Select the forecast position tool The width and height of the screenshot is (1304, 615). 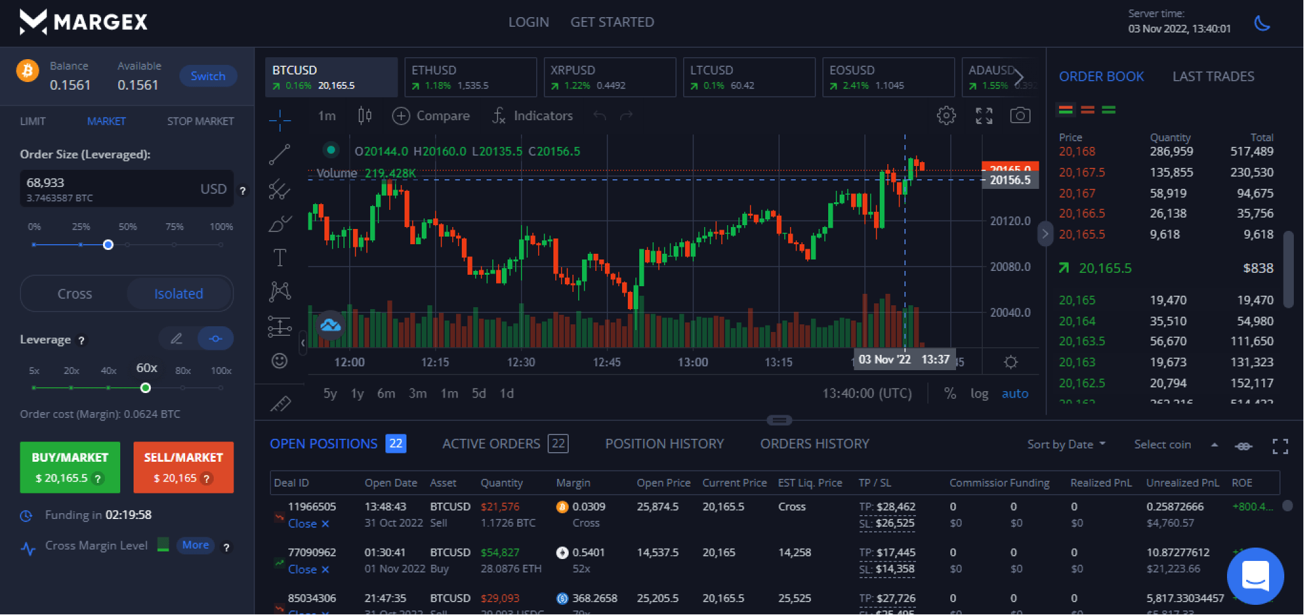click(280, 327)
